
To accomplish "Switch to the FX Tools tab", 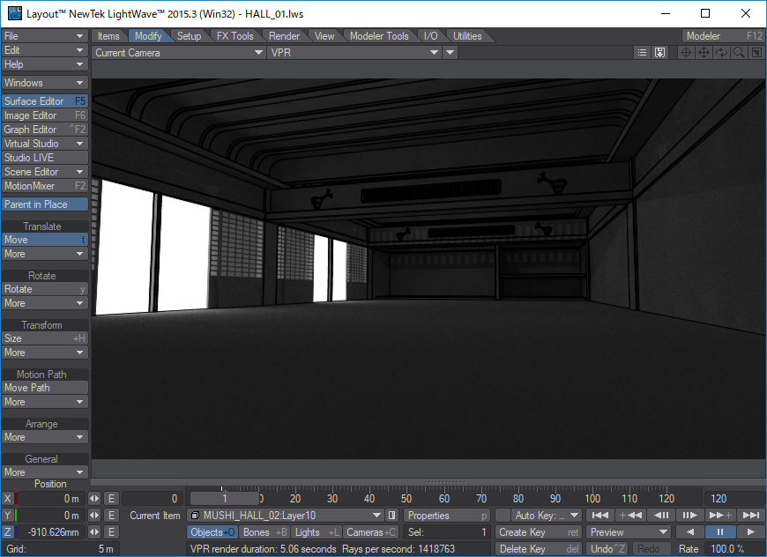I will coord(235,36).
